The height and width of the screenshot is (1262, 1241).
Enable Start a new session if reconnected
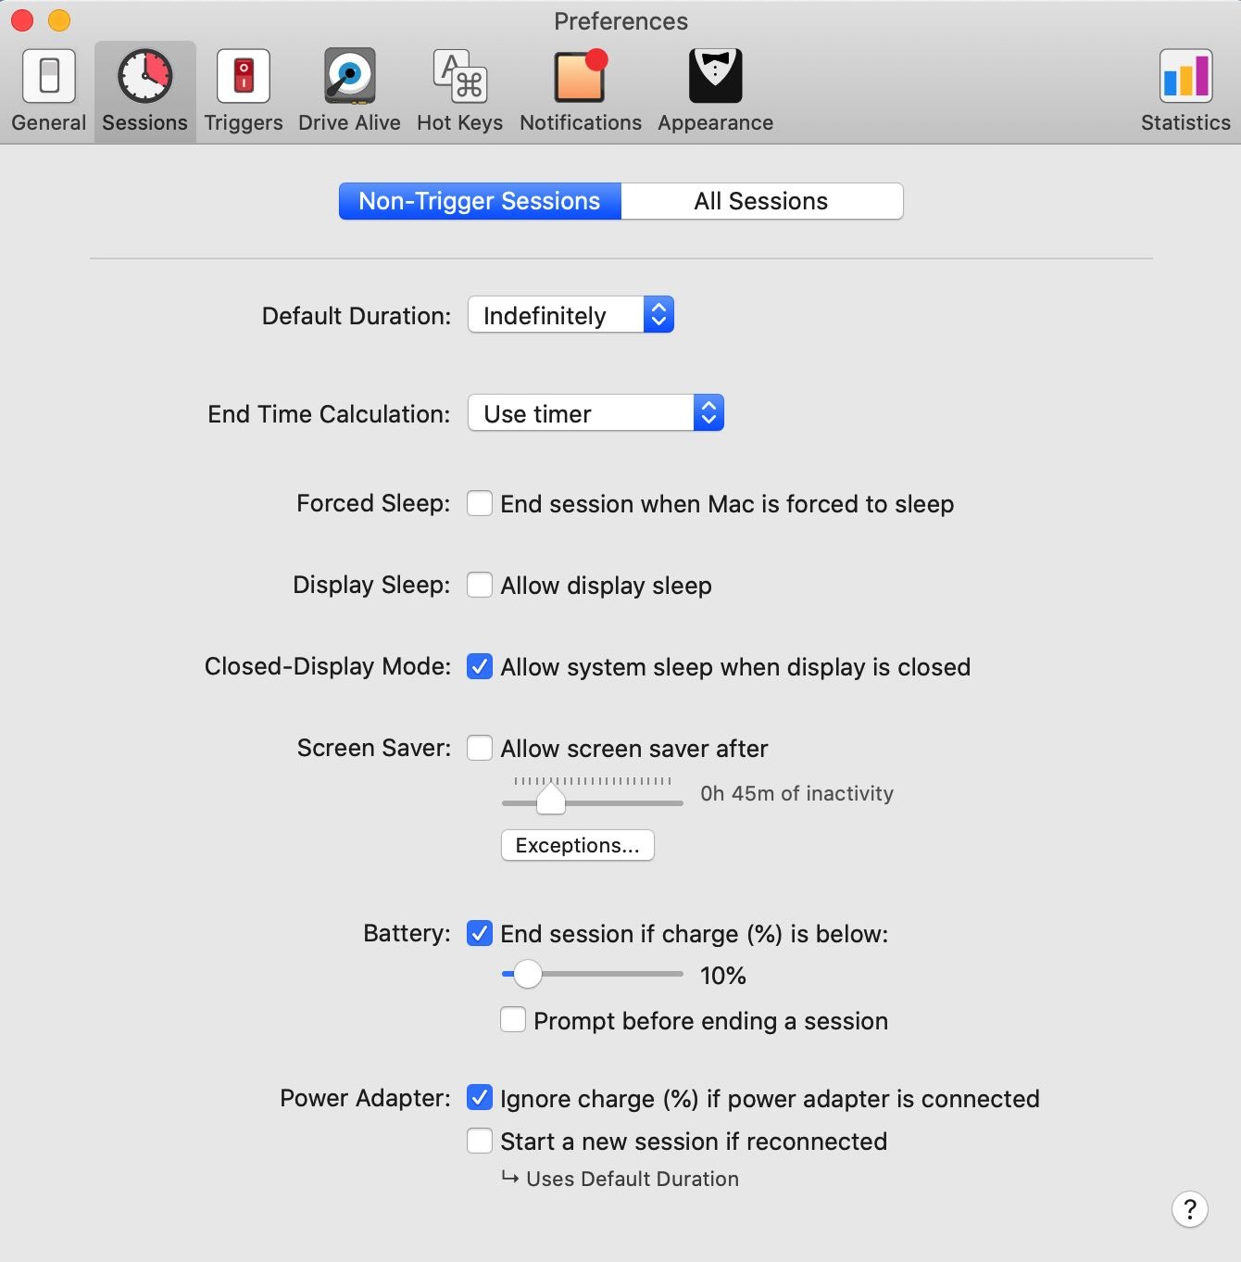pyautogui.click(x=480, y=1141)
